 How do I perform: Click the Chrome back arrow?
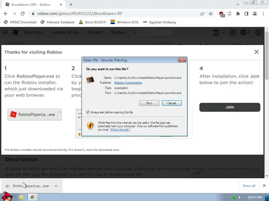[6, 14]
